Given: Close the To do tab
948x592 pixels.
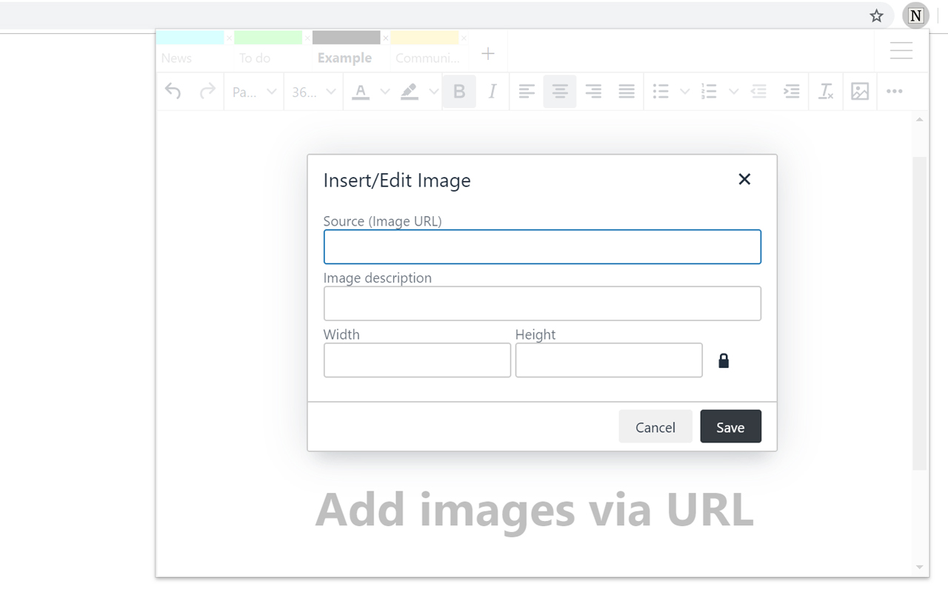Looking at the screenshot, I should (307, 38).
